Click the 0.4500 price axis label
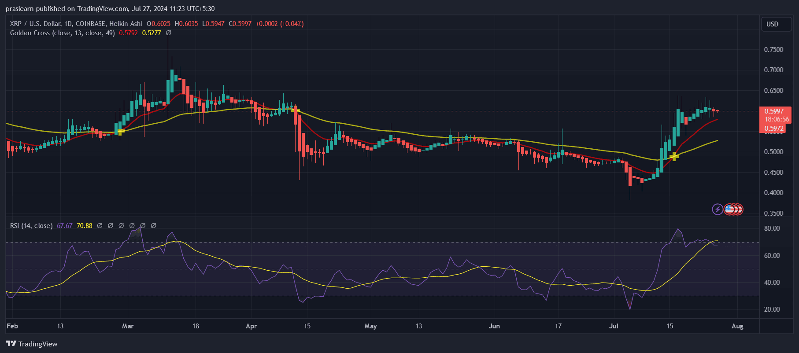 (773, 173)
